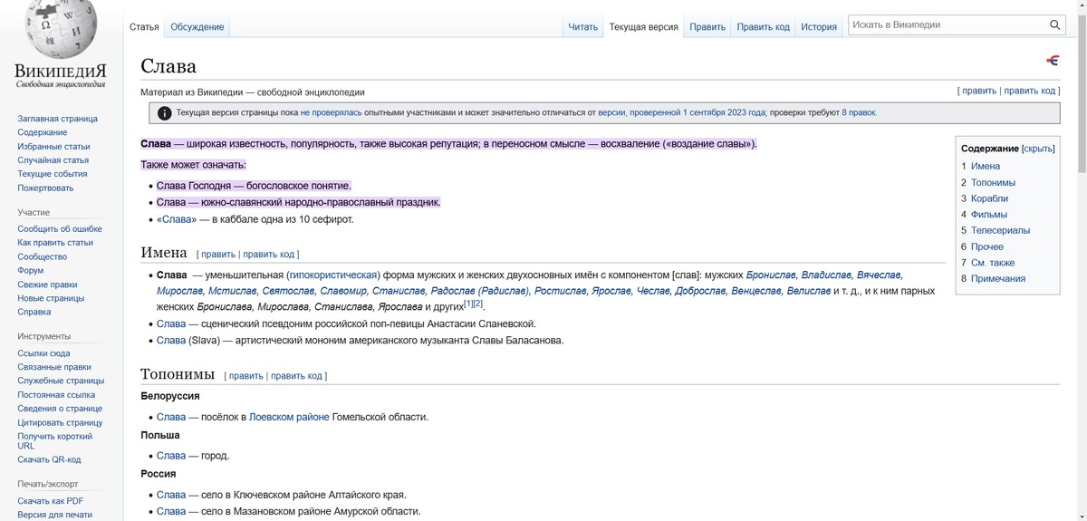Click the не проверялась link in notice

pyautogui.click(x=332, y=113)
